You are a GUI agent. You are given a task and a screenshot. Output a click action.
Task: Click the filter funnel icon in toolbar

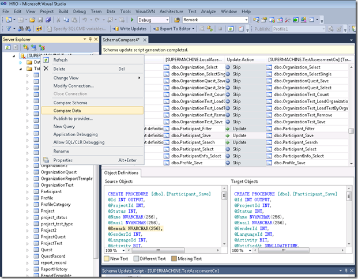(x=9, y=29)
